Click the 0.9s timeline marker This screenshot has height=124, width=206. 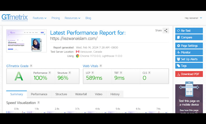click(16, 109)
